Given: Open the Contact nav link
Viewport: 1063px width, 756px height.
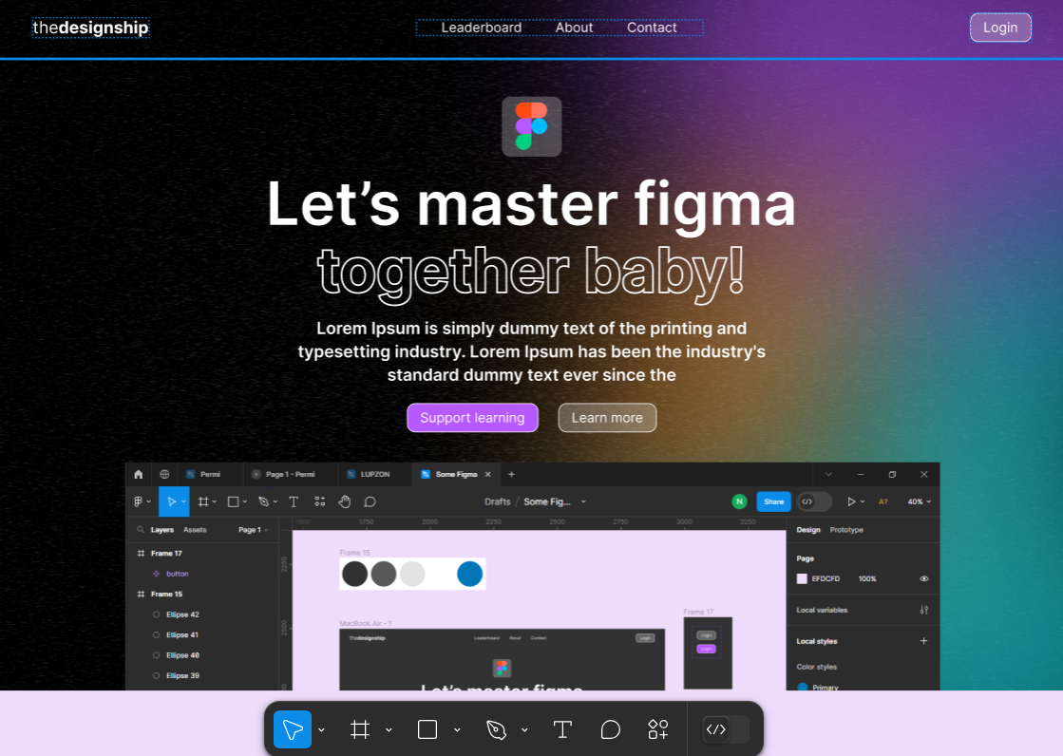Looking at the screenshot, I should 652,28.
